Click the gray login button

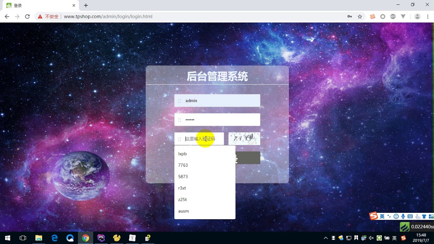[248, 158]
